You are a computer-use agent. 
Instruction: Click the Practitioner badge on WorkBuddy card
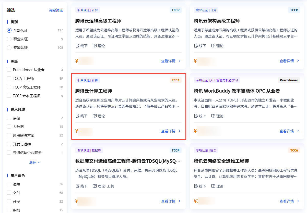coord(289,80)
